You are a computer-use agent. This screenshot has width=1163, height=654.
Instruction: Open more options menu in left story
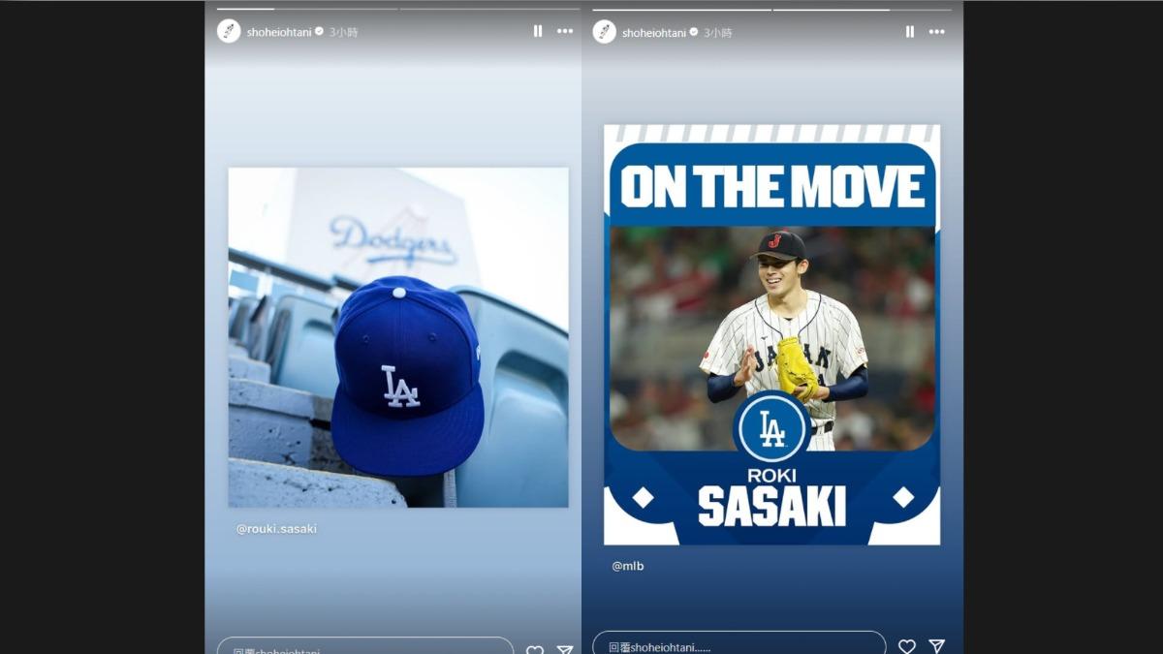coord(565,31)
